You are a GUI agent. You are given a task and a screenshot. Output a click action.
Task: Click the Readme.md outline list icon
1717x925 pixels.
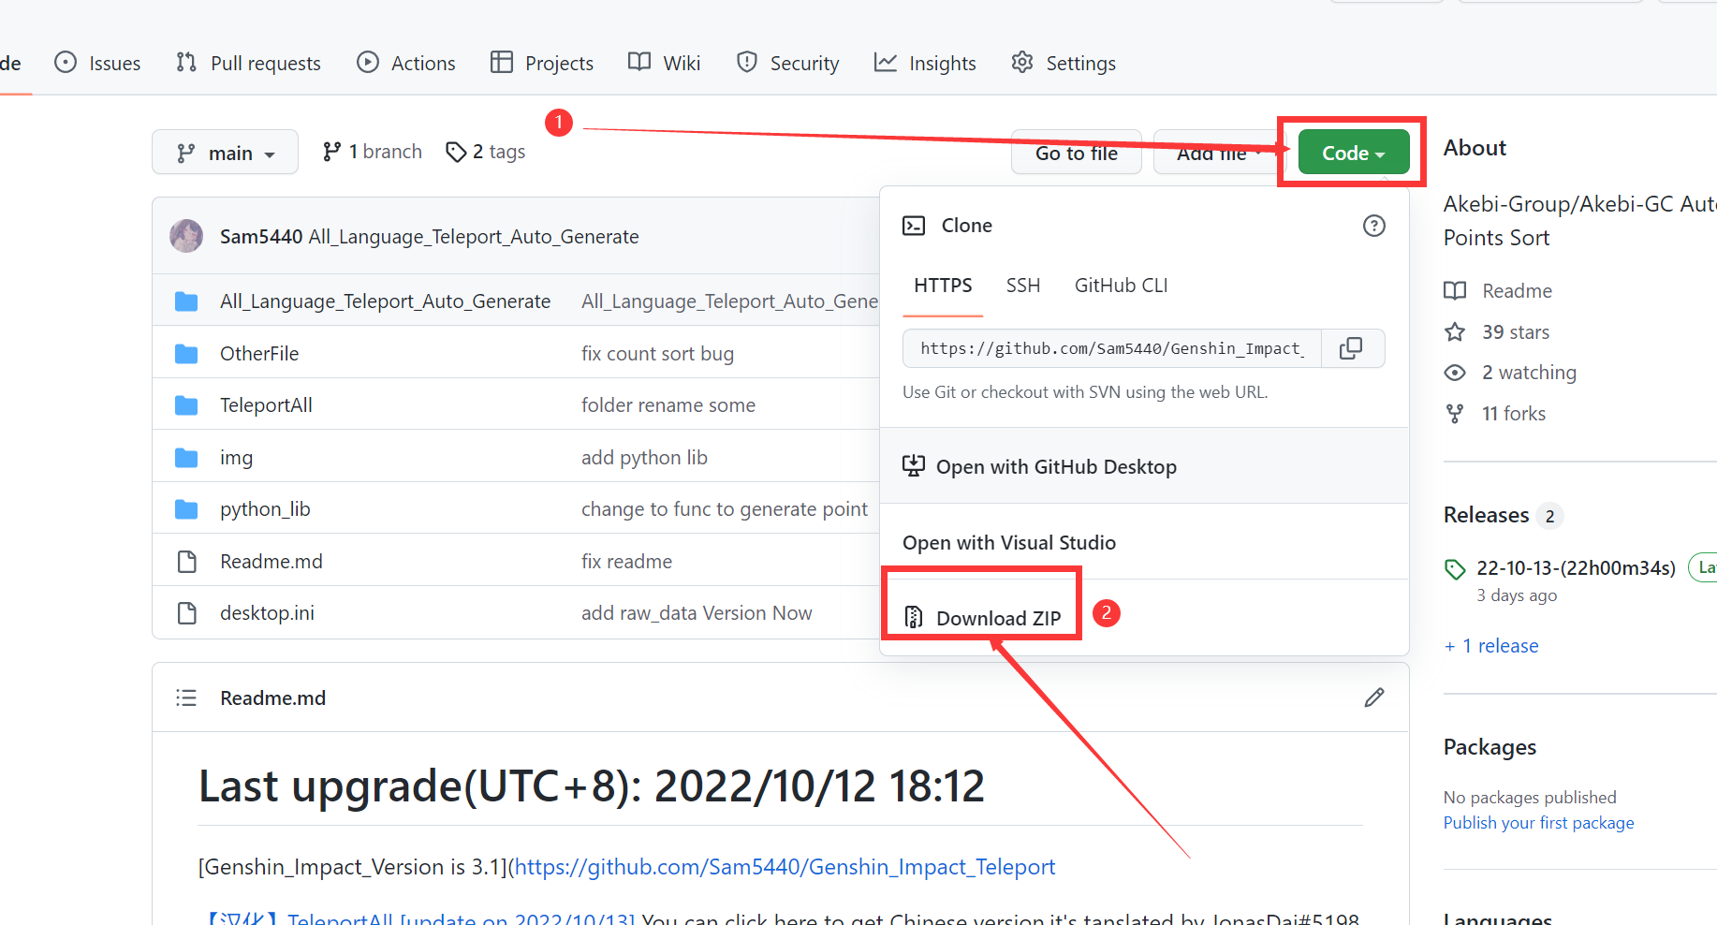click(x=186, y=697)
